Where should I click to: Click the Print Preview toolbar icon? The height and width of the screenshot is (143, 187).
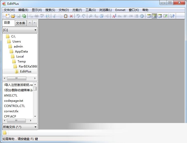click(x=31, y=16)
